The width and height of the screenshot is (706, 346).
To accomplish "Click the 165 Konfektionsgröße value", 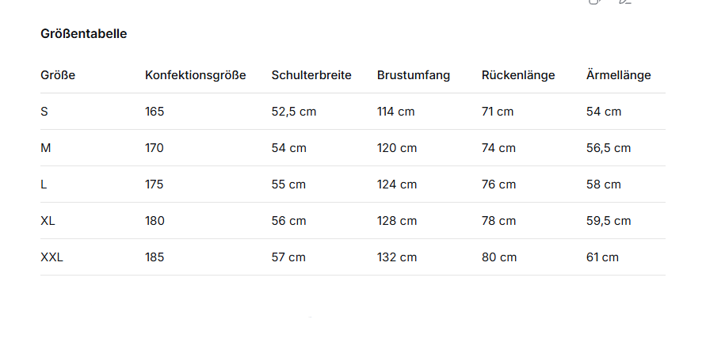I will coord(155,112).
